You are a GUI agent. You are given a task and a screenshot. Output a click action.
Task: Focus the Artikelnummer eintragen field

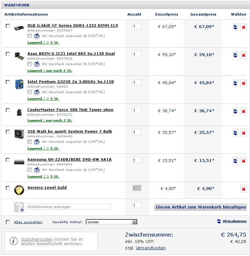pos(69,207)
